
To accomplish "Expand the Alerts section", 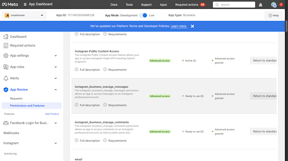I will pos(55,78).
